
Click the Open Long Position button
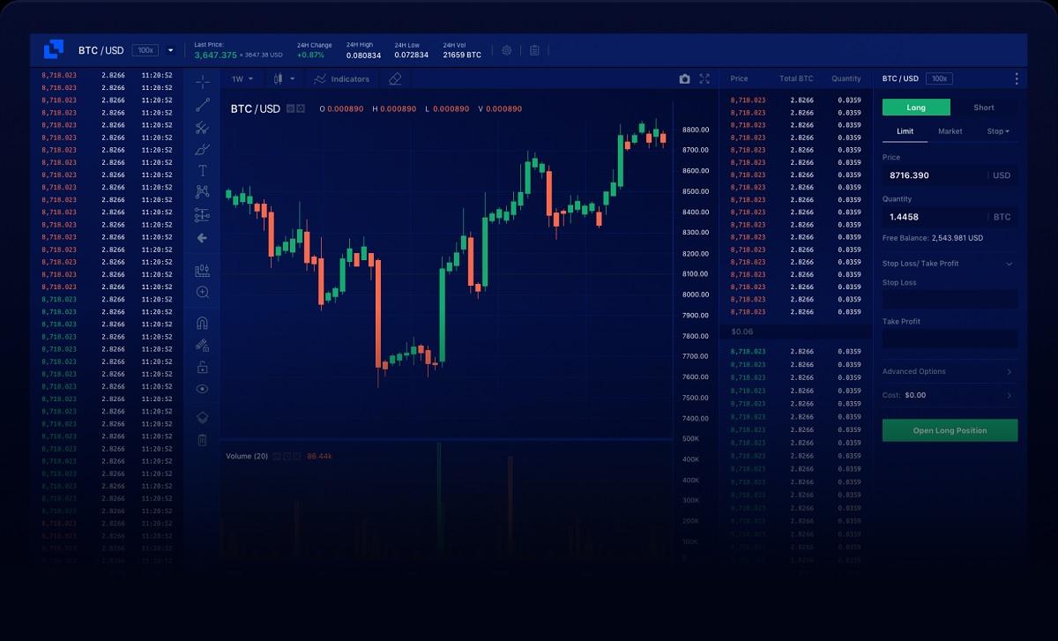click(x=950, y=430)
